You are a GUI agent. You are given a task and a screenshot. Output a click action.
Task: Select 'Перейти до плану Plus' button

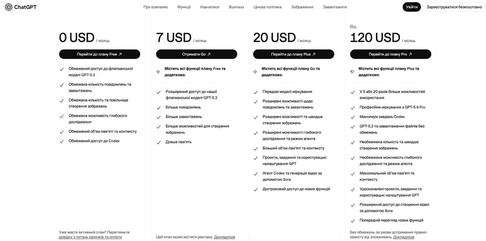(x=293, y=54)
